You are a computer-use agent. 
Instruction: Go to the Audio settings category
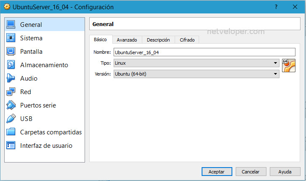click(x=45, y=78)
